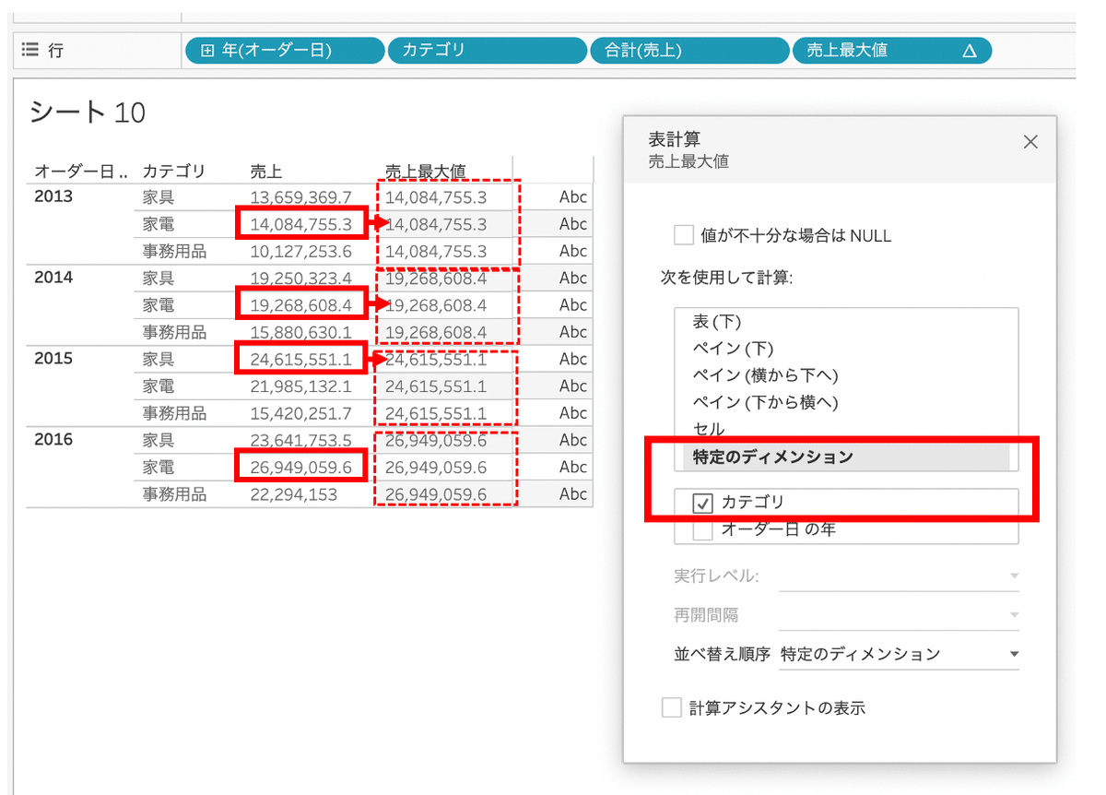Click the delta icon on the 売上最大値 pill
This screenshot has height=795, width=1106.
(969, 50)
